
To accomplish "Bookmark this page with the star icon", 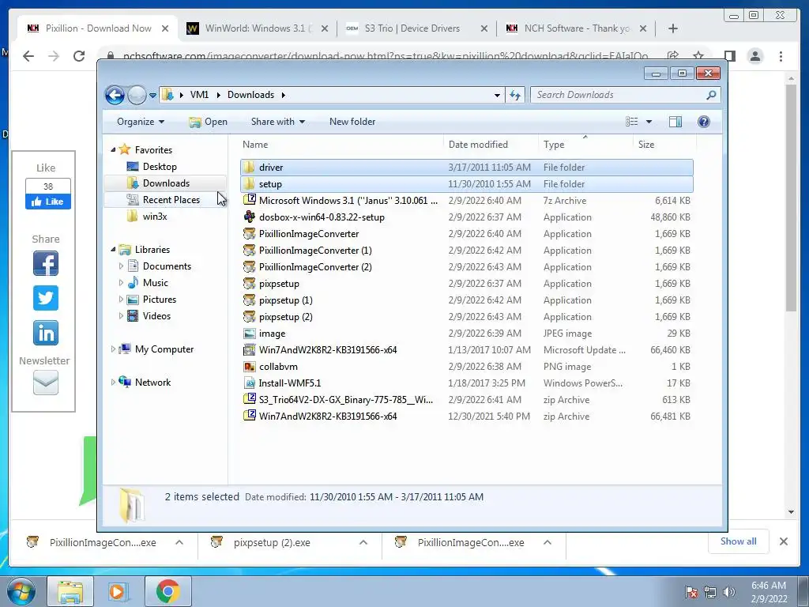I will pos(698,56).
